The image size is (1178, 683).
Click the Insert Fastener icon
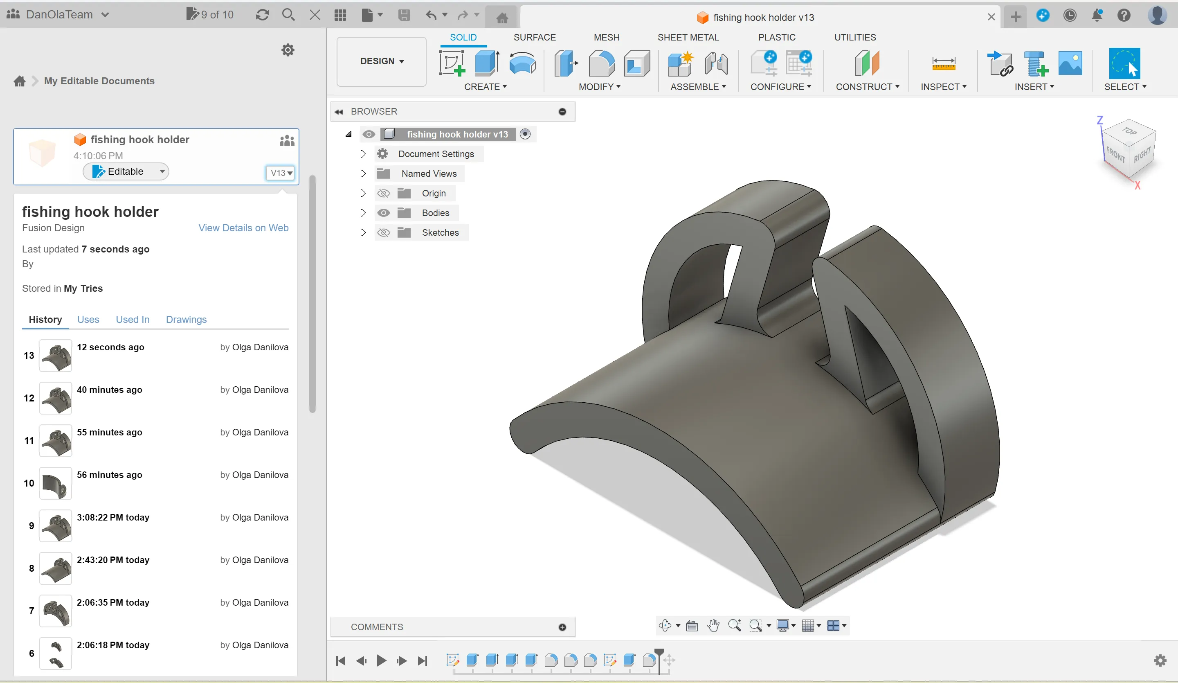click(x=1035, y=63)
